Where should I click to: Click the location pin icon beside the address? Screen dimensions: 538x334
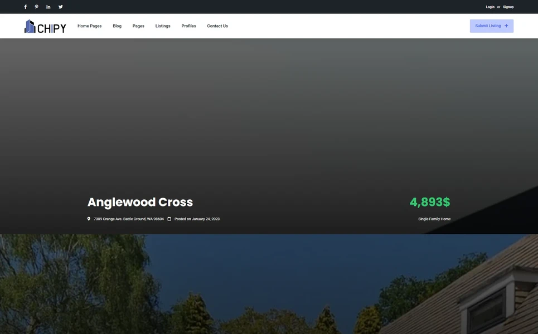coord(89,219)
